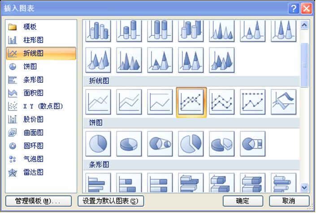Image resolution: width=316 pixels, height=213 pixels.
Task: Choose the 3-D cylinder column chart
Action: pos(191,31)
